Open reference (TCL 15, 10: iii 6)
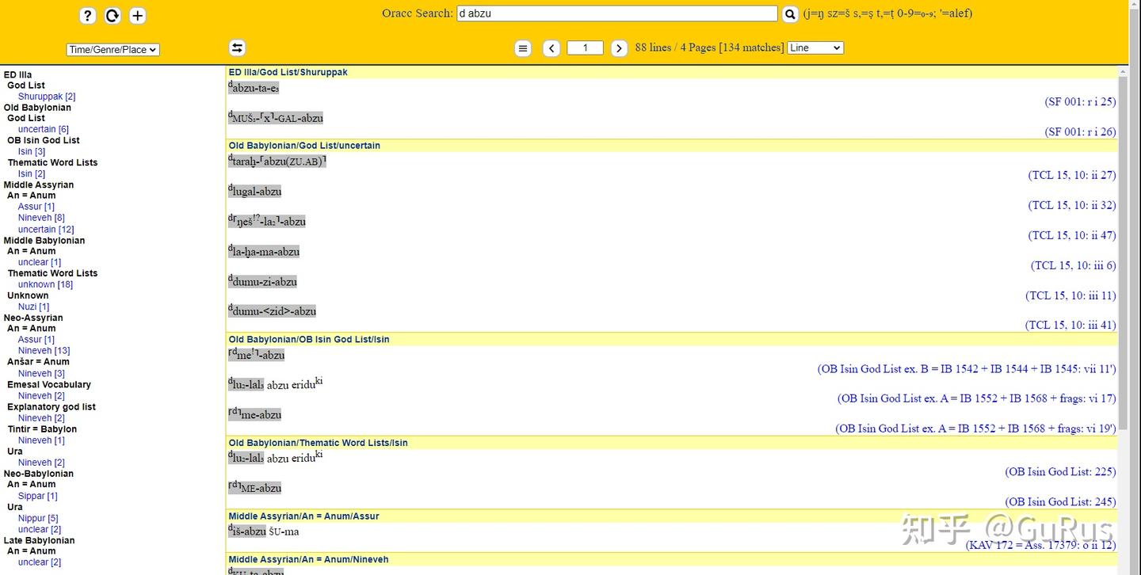 [x=1074, y=265]
